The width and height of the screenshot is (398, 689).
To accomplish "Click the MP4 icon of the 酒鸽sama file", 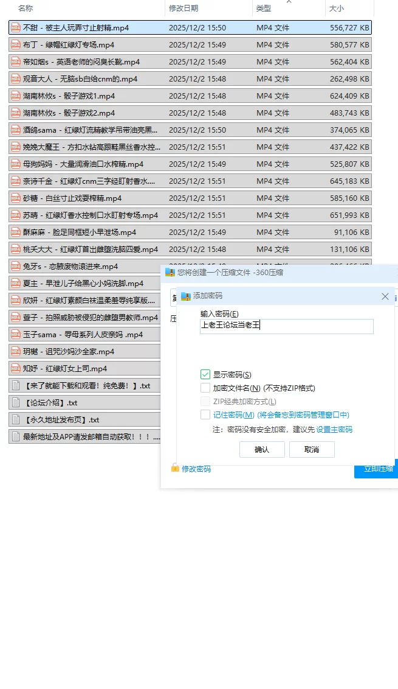I will click(x=16, y=130).
